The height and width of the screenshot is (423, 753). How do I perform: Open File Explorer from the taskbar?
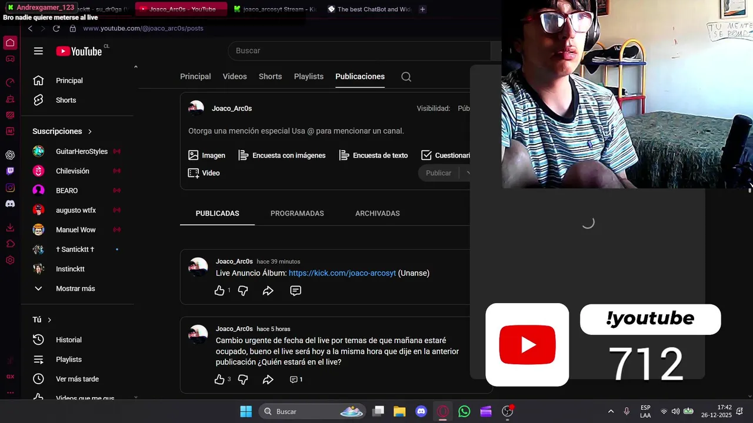tap(399, 411)
